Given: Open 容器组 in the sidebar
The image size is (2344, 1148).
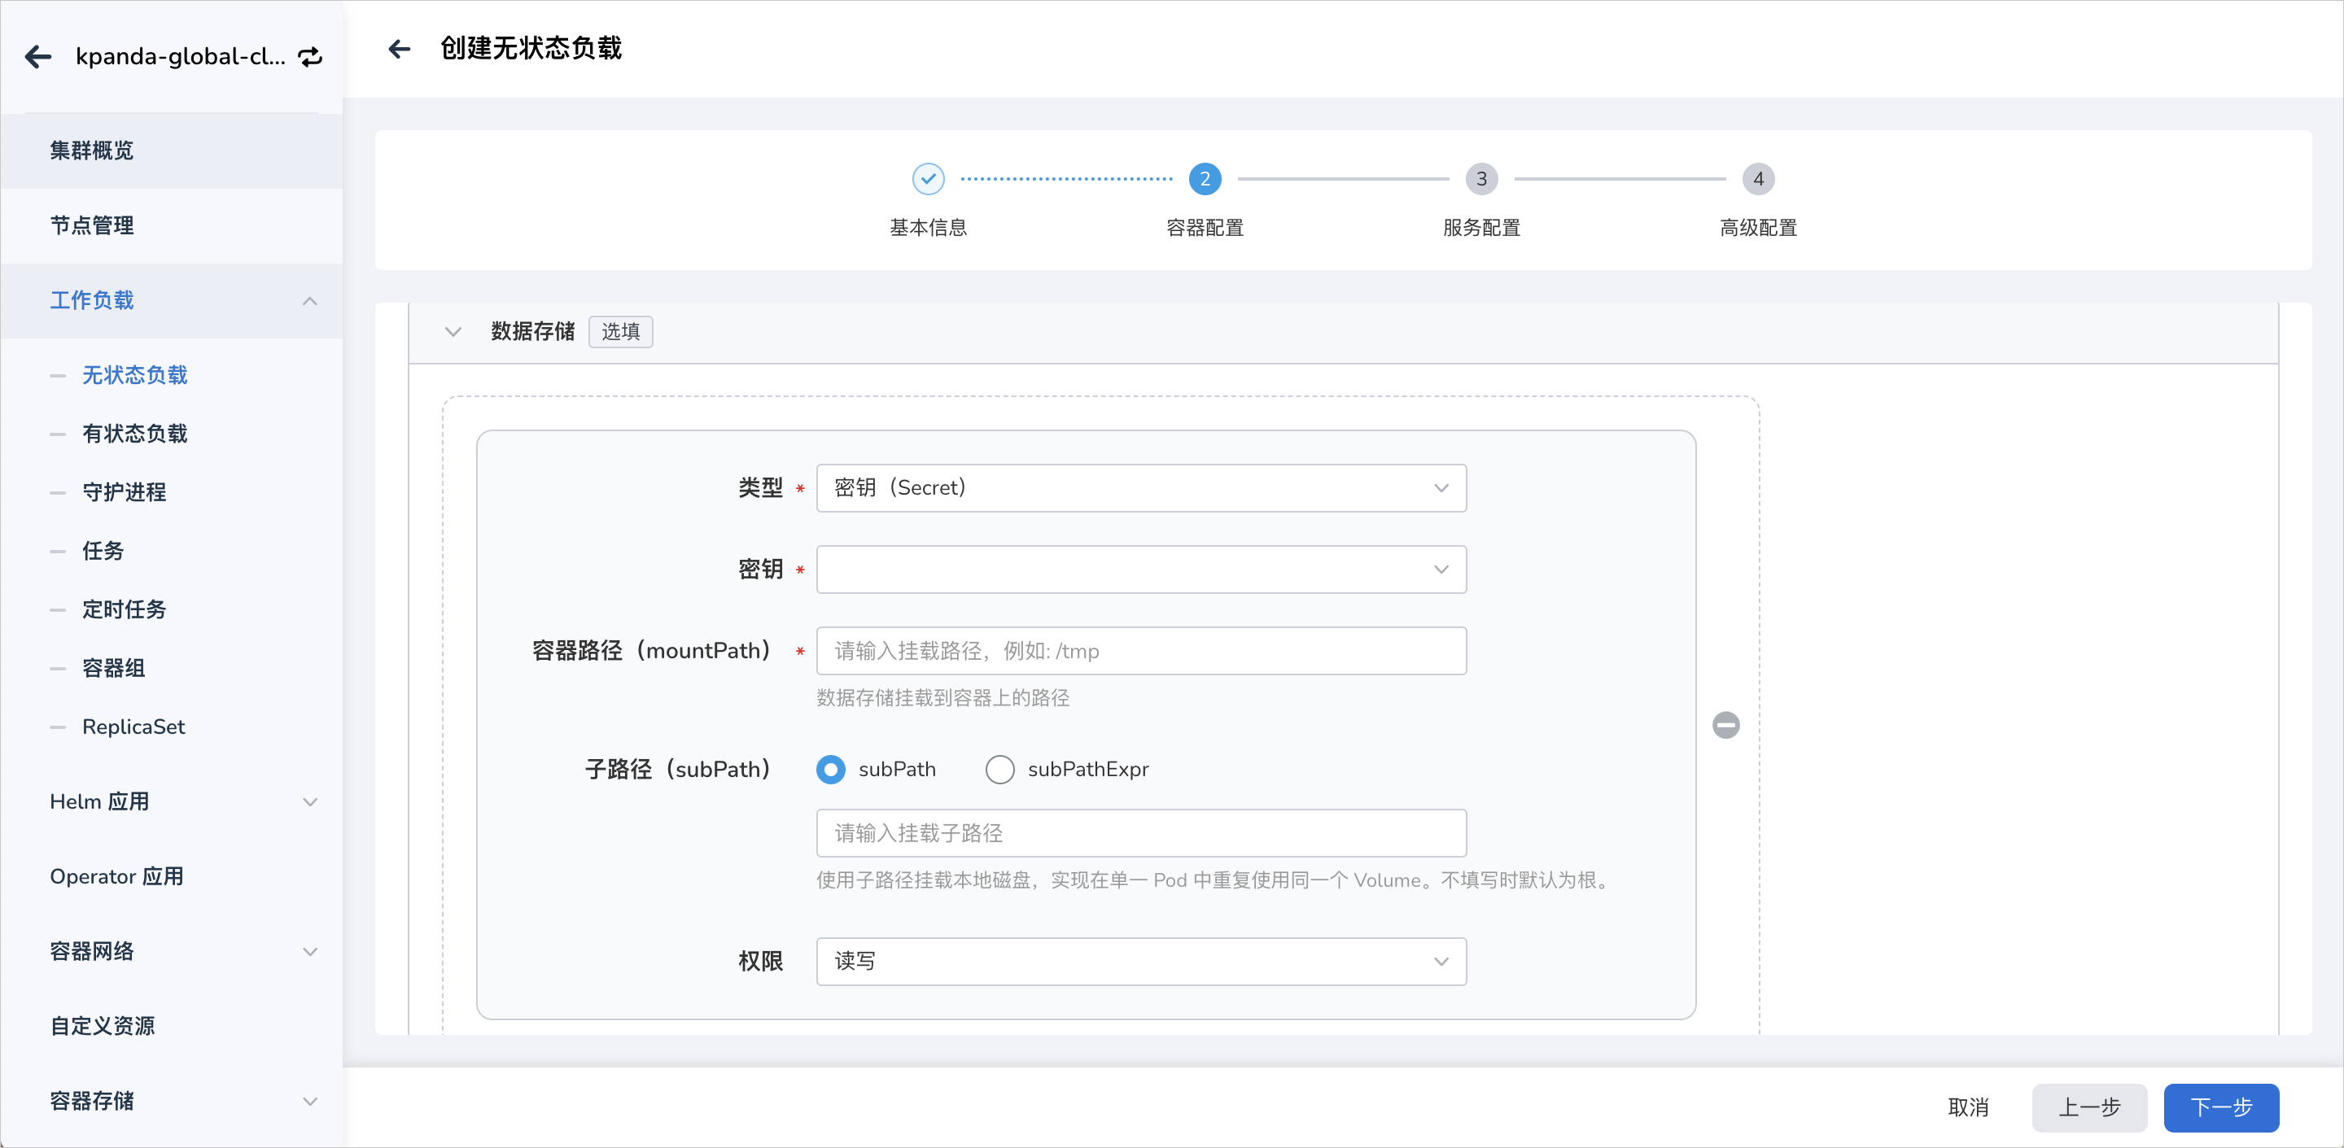Looking at the screenshot, I should (114, 668).
